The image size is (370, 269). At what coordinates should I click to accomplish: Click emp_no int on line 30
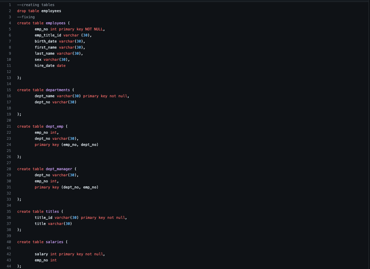coord(45,181)
